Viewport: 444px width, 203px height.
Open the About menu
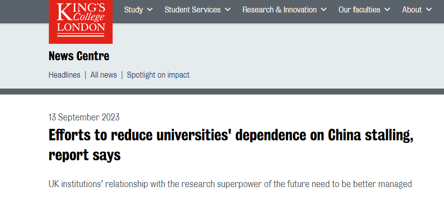(x=412, y=10)
